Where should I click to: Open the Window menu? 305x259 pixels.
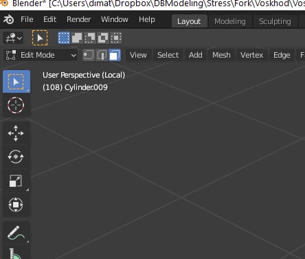tap(115, 19)
